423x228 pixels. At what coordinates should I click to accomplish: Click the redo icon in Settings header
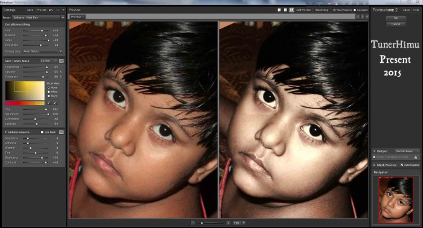coord(57,10)
